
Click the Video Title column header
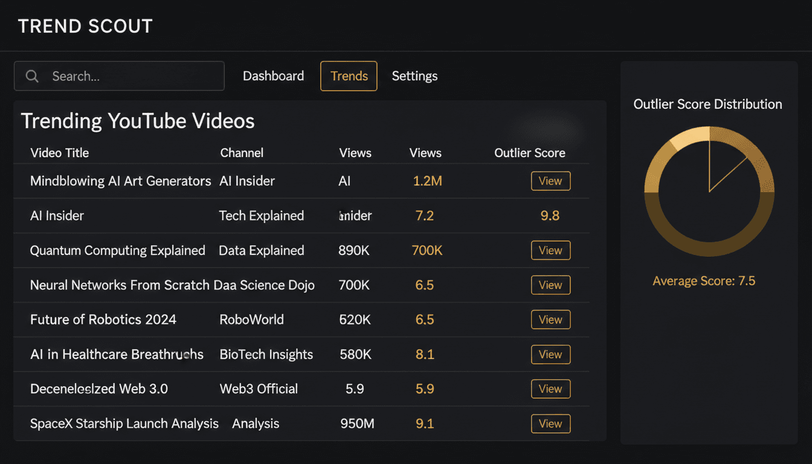point(59,153)
